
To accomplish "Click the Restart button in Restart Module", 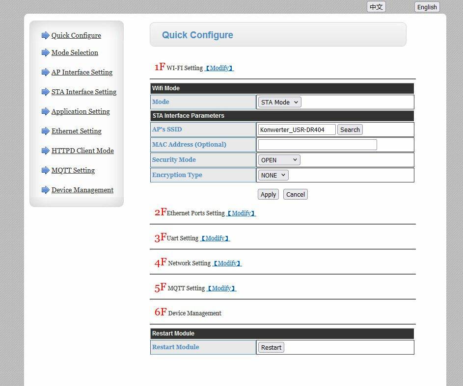I will coord(271,347).
